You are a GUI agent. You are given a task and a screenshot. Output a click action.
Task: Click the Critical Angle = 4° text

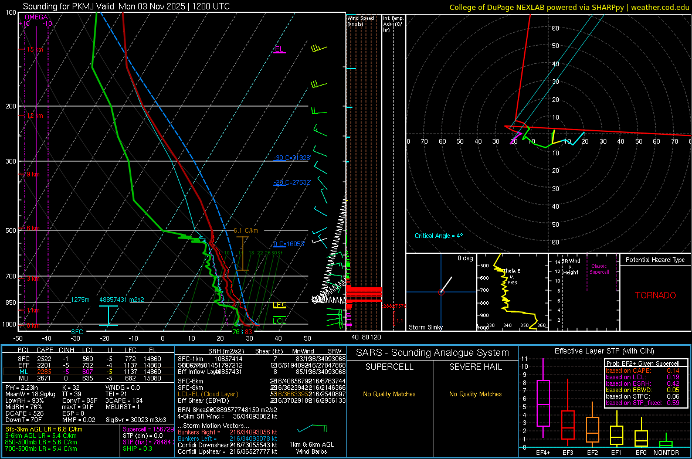439,236
